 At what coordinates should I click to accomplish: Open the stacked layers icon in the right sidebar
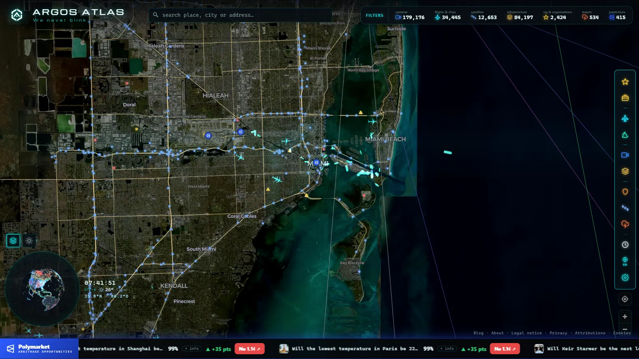[625, 171]
